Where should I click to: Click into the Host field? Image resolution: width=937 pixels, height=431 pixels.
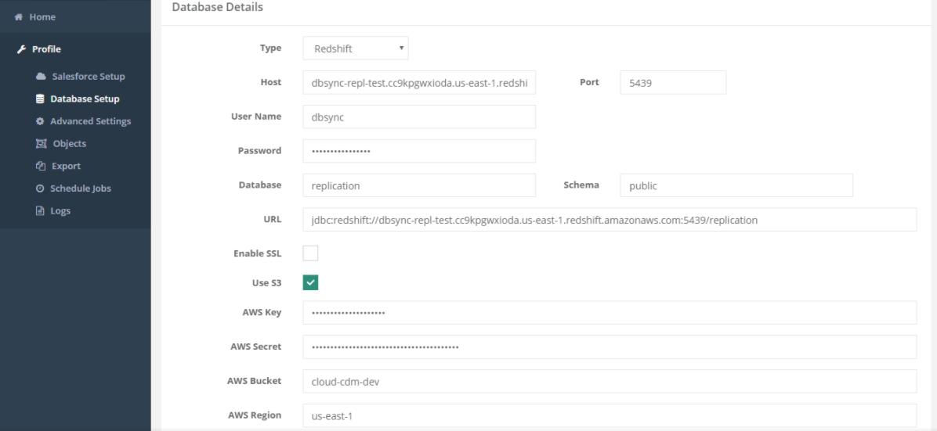419,82
